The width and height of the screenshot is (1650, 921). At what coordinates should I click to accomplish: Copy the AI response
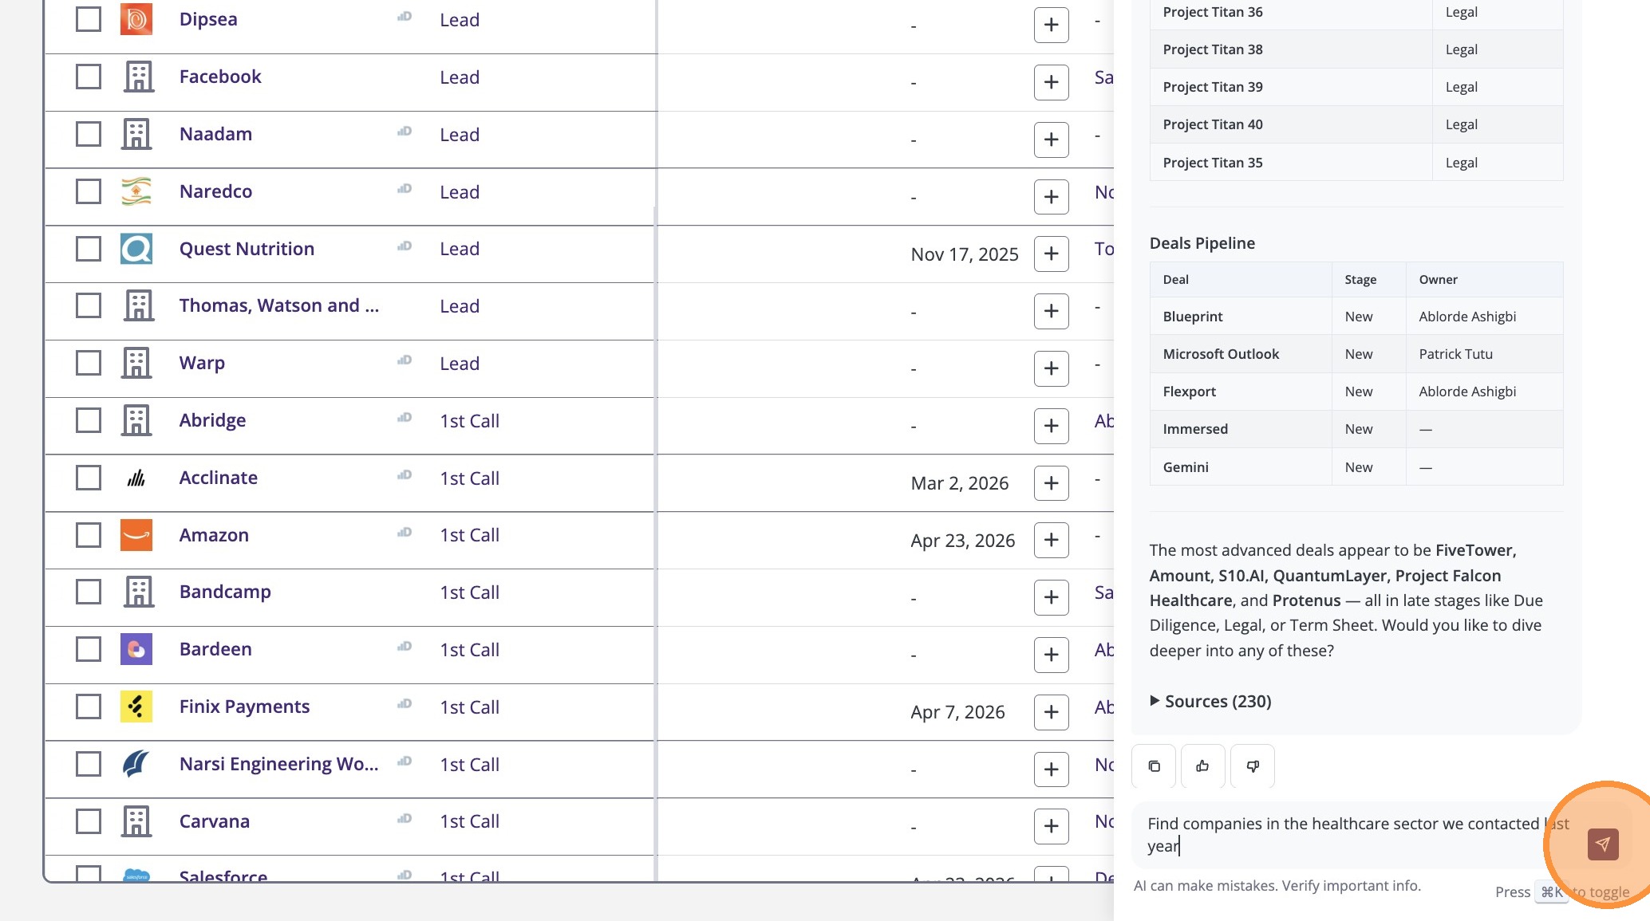pyautogui.click(x=1154, y=766)
